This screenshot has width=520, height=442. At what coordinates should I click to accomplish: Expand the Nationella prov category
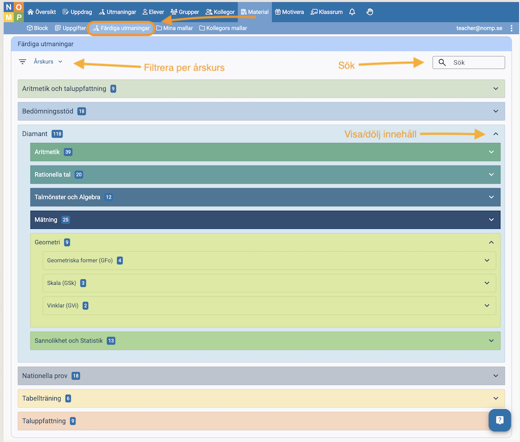tap(495, 376)
